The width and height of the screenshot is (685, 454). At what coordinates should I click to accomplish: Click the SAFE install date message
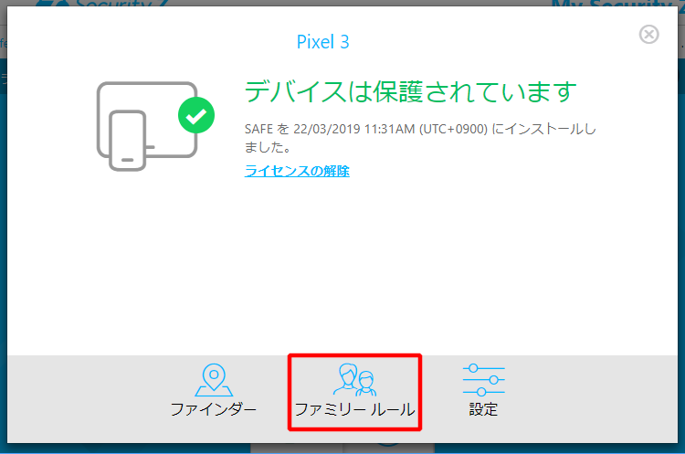(420, 138)
